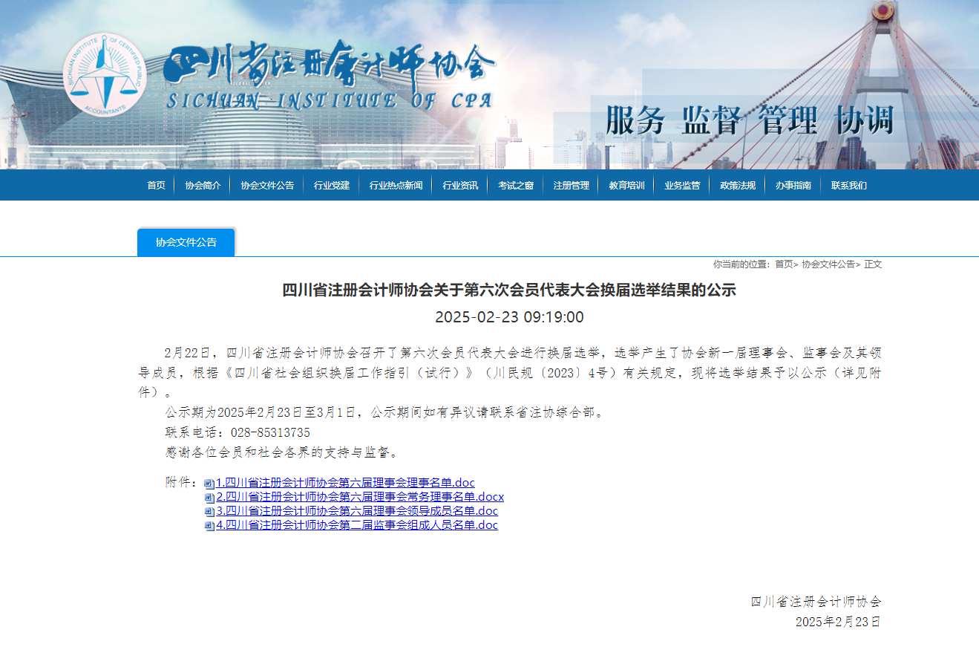The height and width of the screenshot is (647, 979).
Task: Go to 协会简介 in navigation bar
Action: tap(203, 185)
